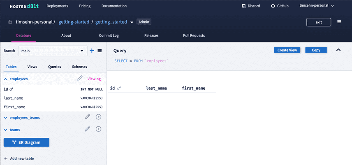This screenshot has height=165, width=352.
Task: Run query on teams table play icon
Action: click(x=98, y=129)
